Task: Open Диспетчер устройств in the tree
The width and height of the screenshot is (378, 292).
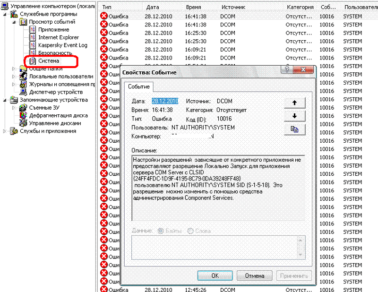Action: click(x=56, y=92)
